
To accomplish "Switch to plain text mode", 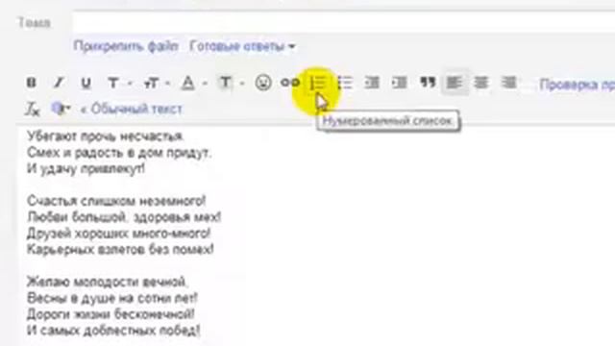I will pos(132,109).
